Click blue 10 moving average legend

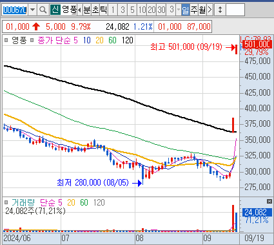coord(87,40)
